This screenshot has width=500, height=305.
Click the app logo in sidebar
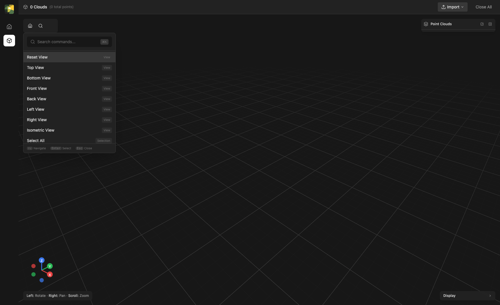[x=9, y=9]
